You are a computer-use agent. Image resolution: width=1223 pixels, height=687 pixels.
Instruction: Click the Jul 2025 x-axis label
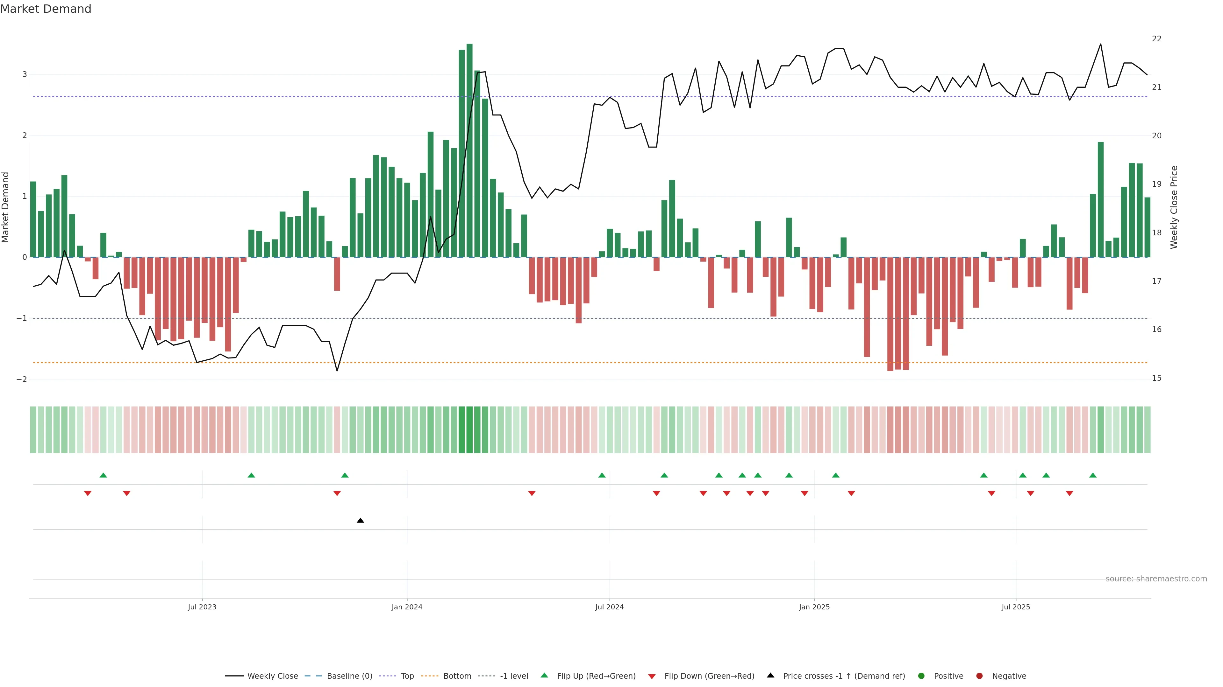[1016, 607]
